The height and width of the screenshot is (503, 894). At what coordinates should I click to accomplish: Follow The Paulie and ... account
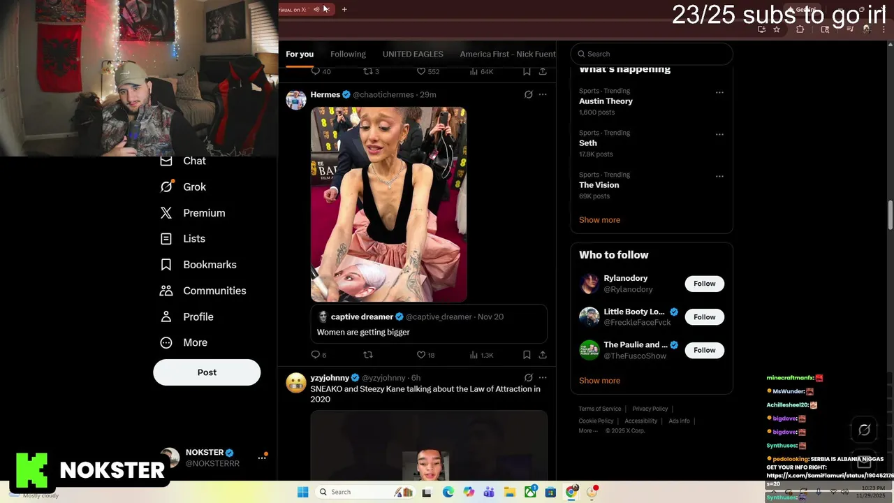(704, 350)
